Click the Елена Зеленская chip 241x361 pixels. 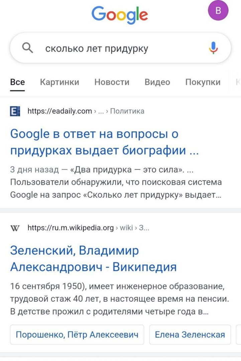tap(190, 334)
